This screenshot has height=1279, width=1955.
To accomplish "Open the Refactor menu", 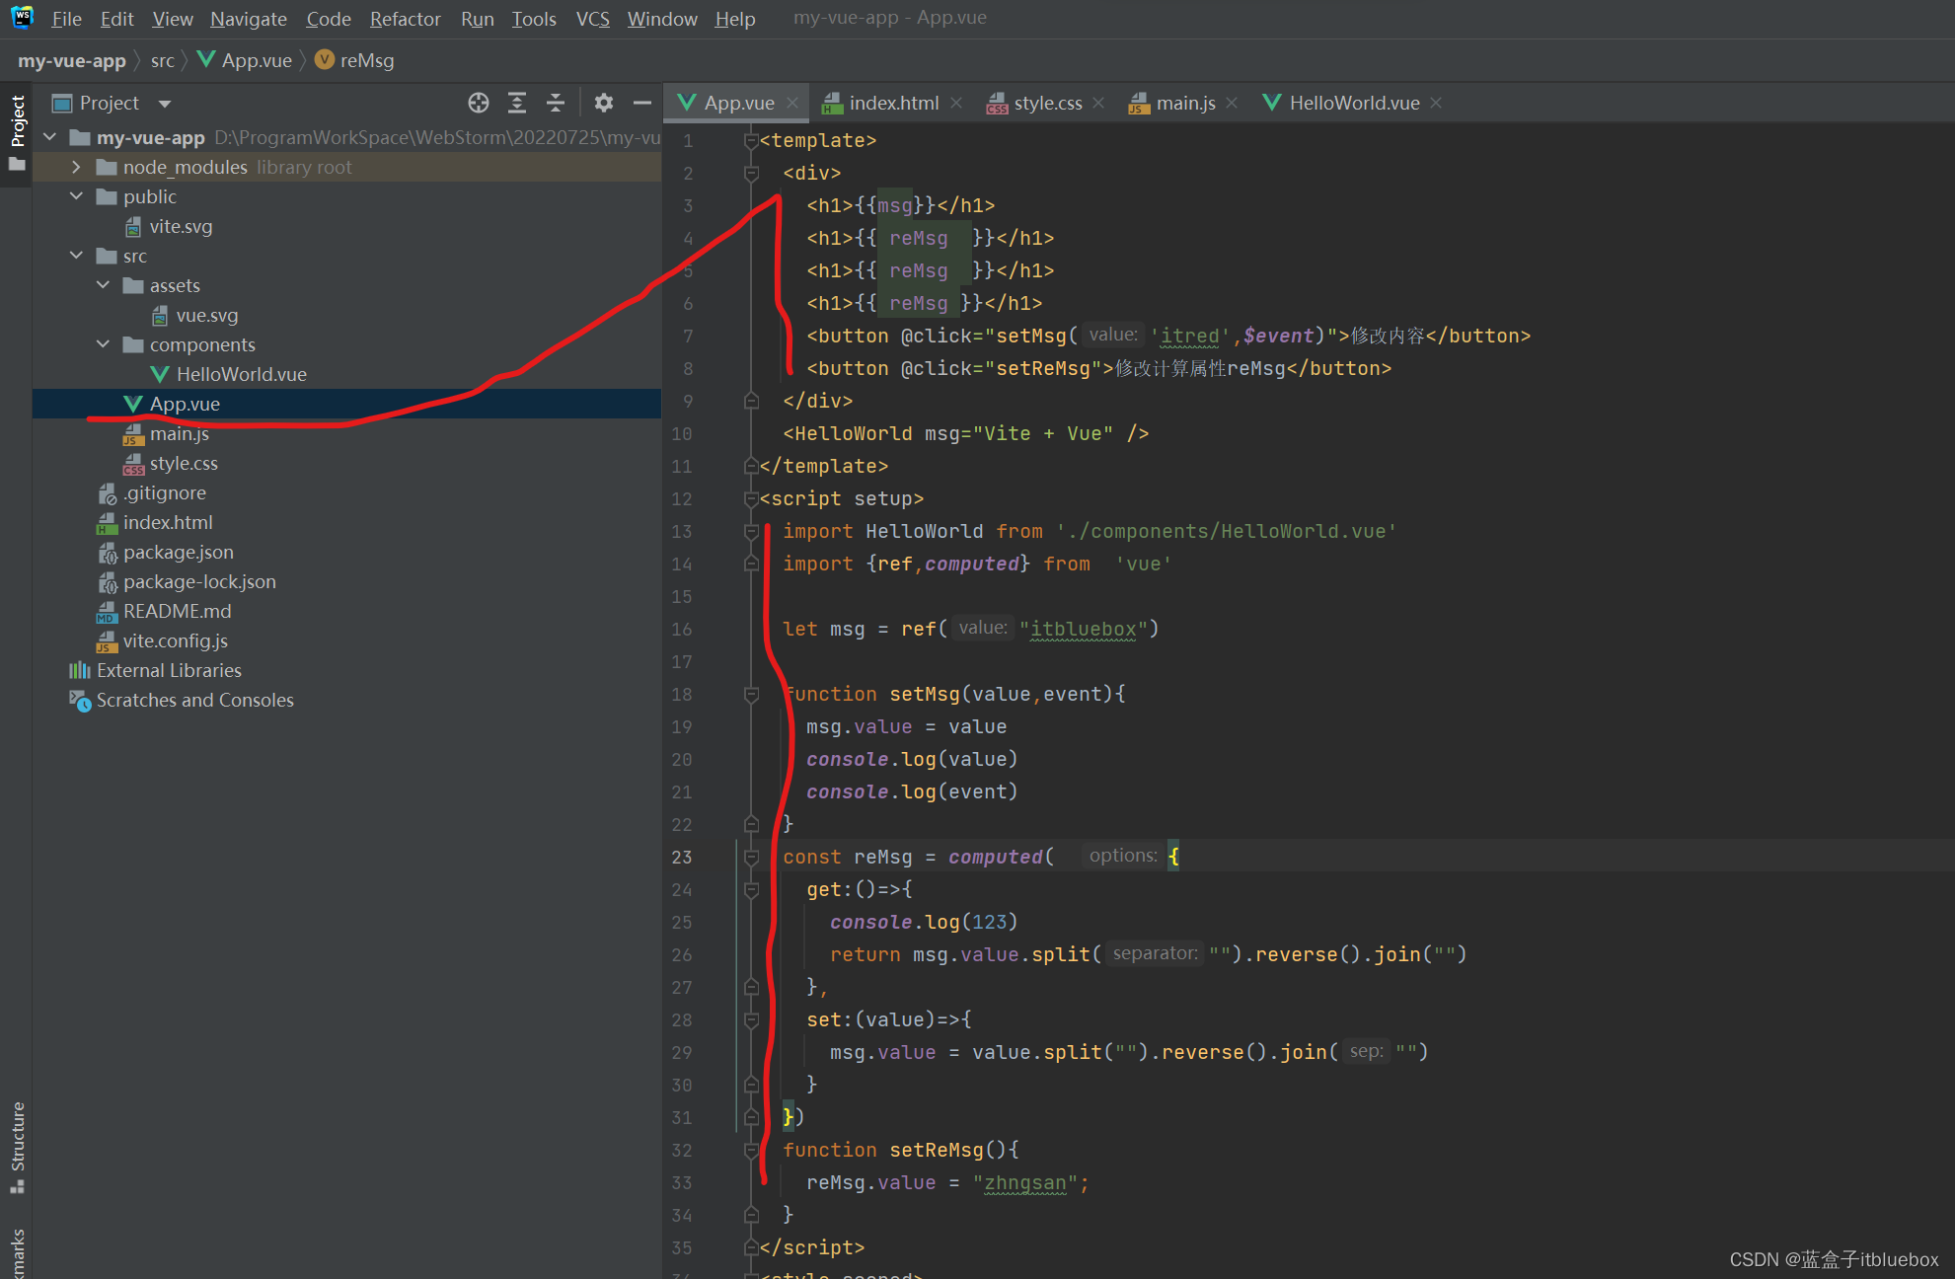I will click(x=405, y=19).
